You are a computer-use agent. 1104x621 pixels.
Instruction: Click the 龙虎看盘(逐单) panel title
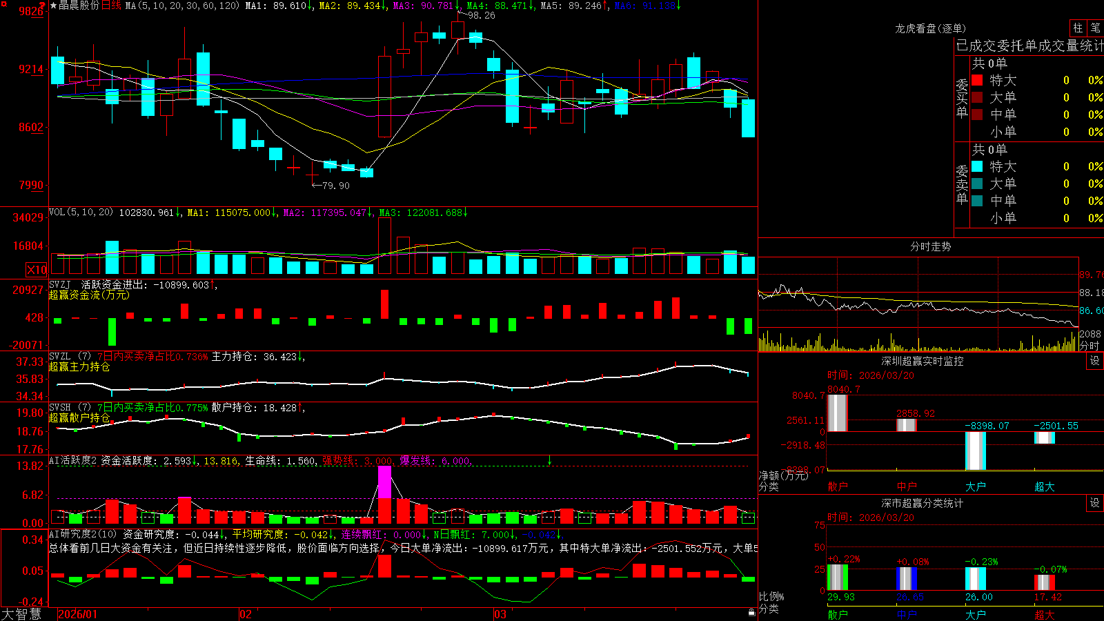[930, 28]
